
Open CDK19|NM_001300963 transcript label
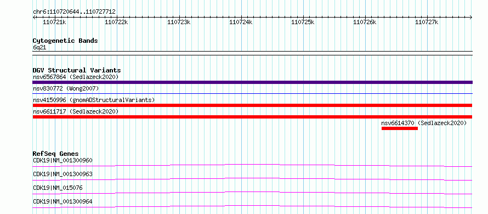[63, 174]
